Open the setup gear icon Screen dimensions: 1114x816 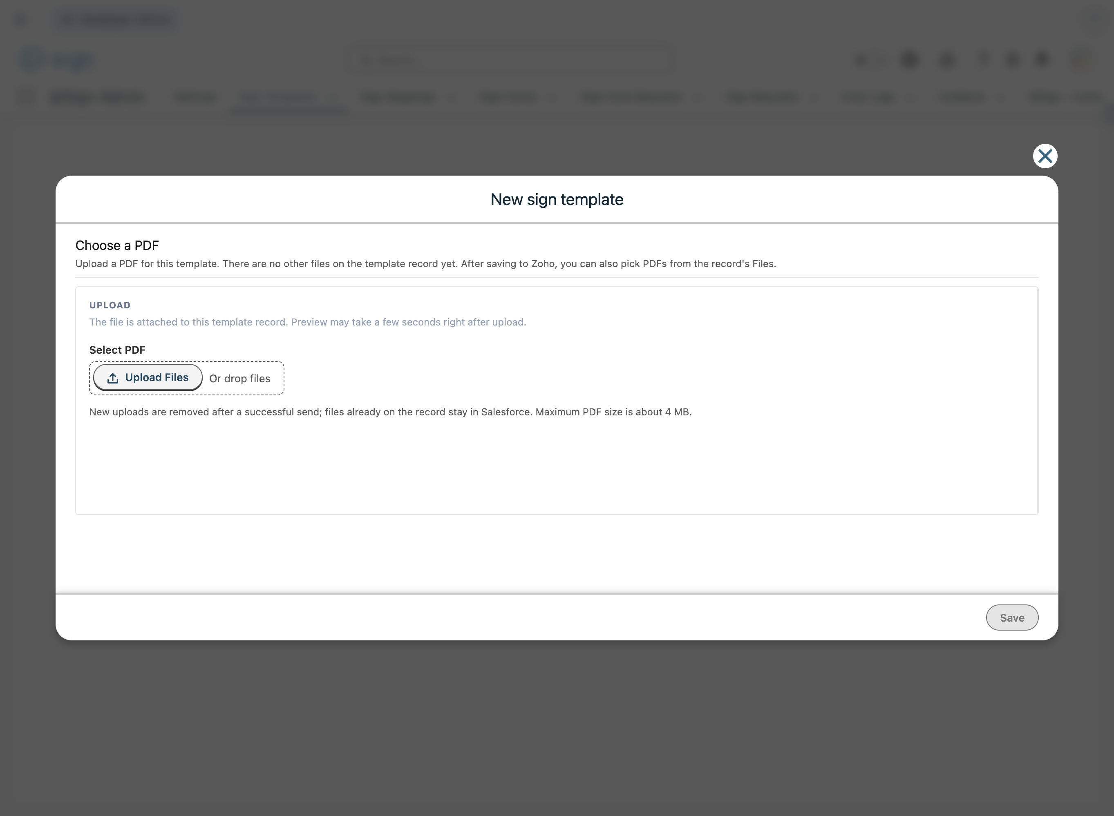[1012, 60]
